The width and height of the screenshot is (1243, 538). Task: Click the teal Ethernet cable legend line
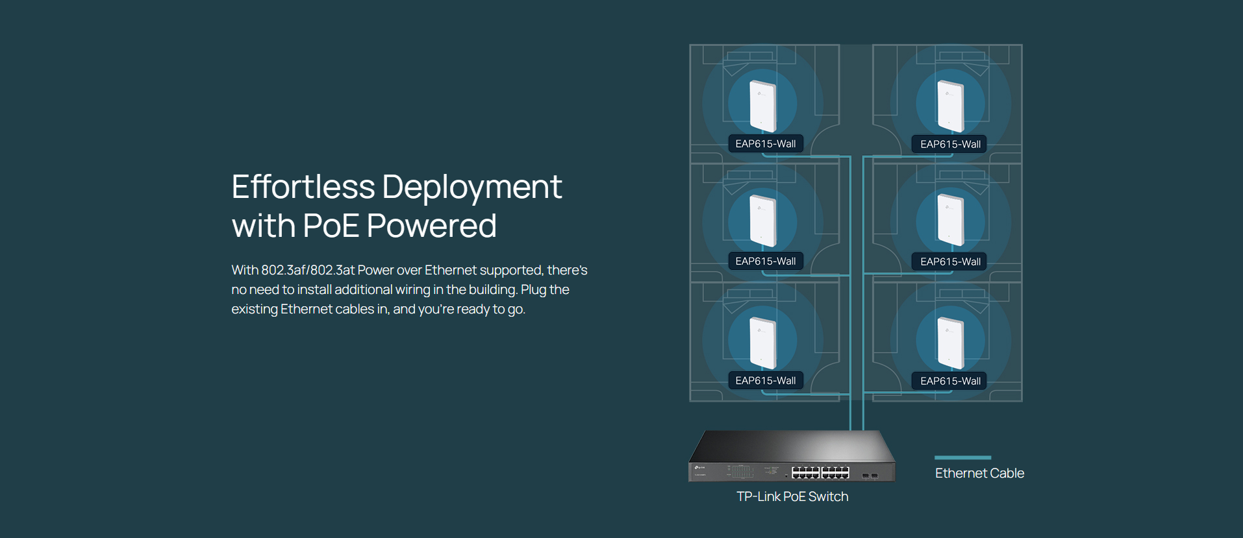click(962, 458)
